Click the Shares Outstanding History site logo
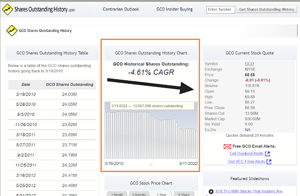Screen dimensions: 300x196 point(38,9)
